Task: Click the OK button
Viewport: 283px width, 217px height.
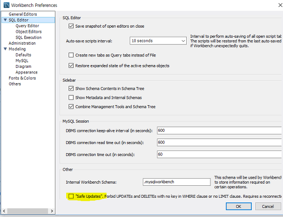Action: [239, 206]
